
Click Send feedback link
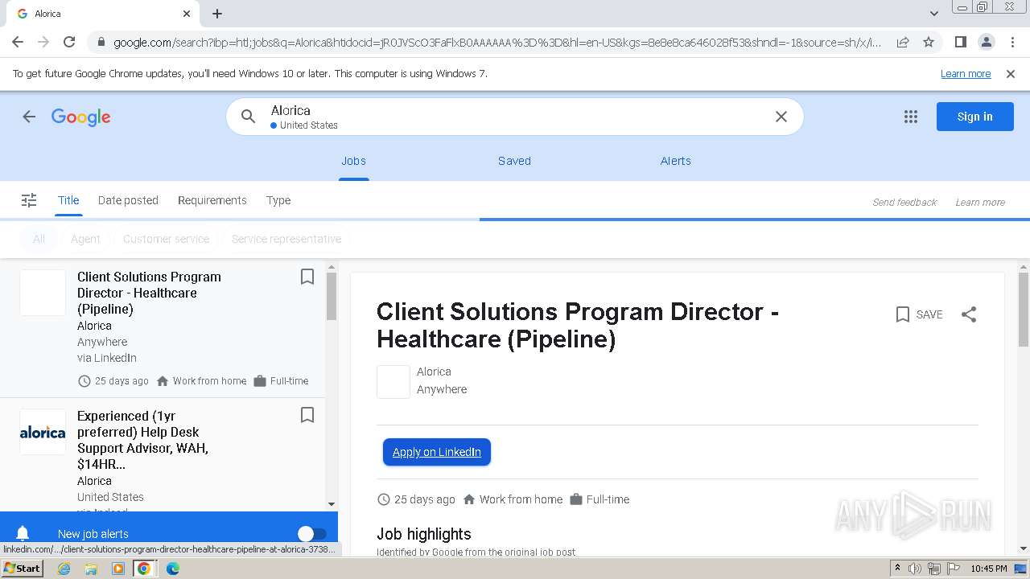(904, 202)
